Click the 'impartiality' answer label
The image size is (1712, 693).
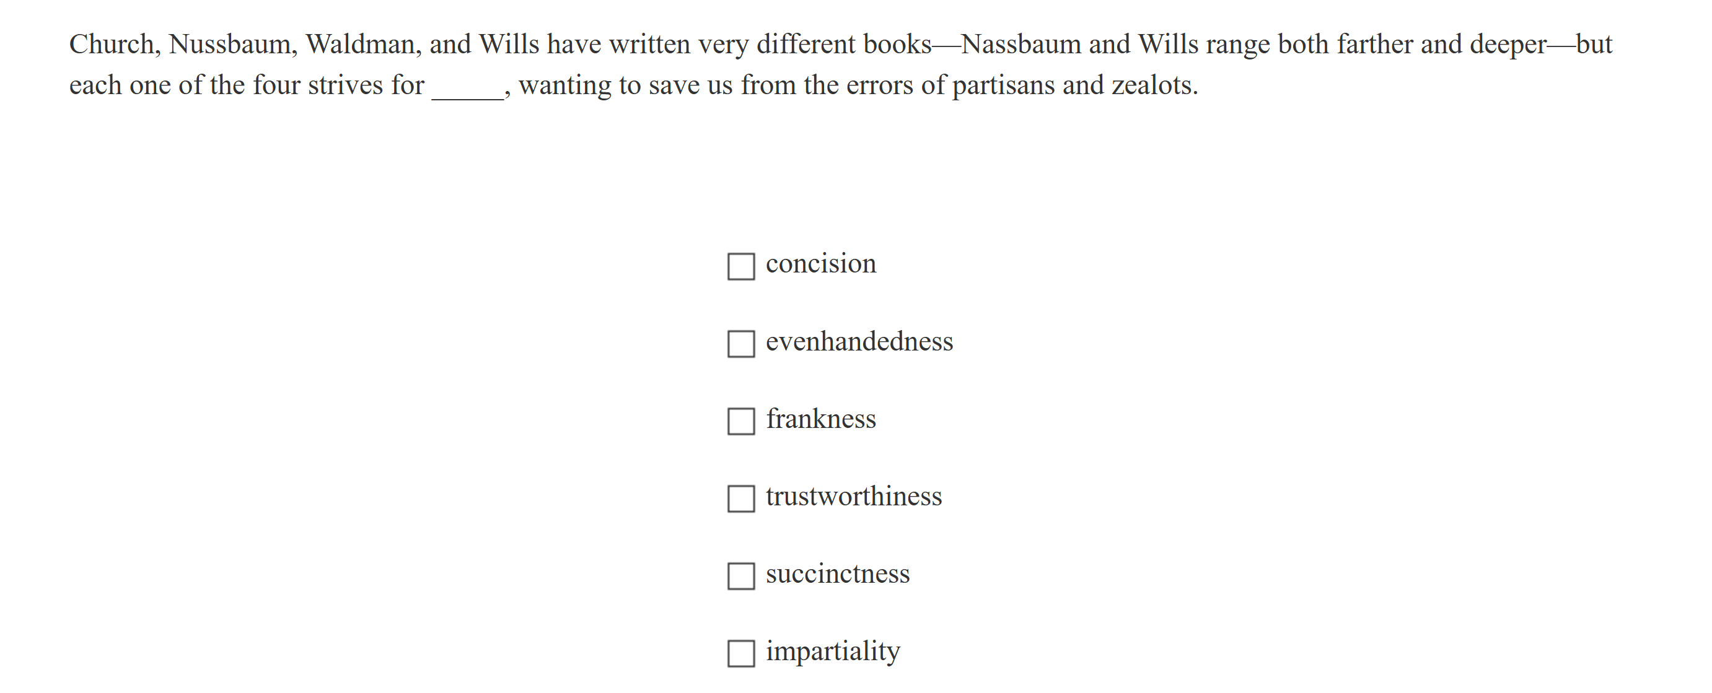pos(832,651)
